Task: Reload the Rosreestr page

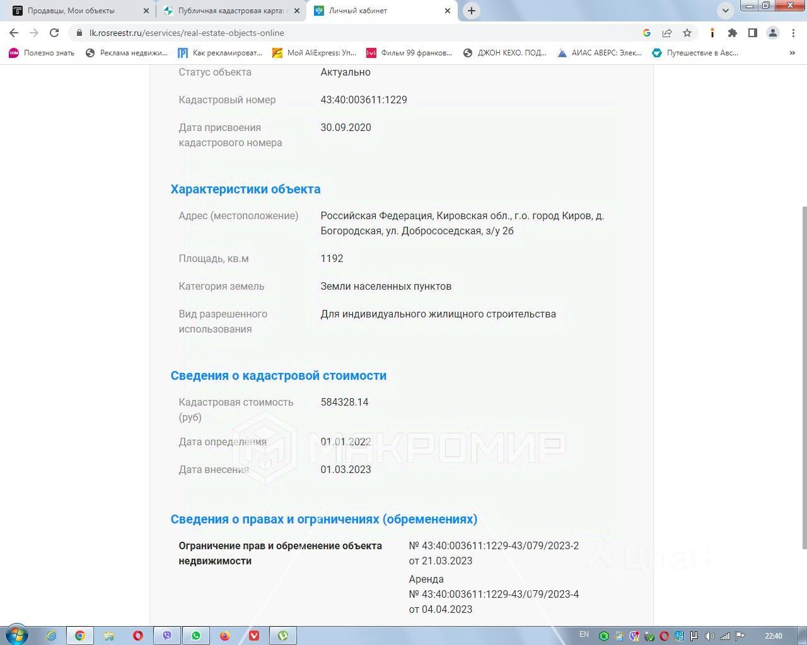Action: [54, 33]
